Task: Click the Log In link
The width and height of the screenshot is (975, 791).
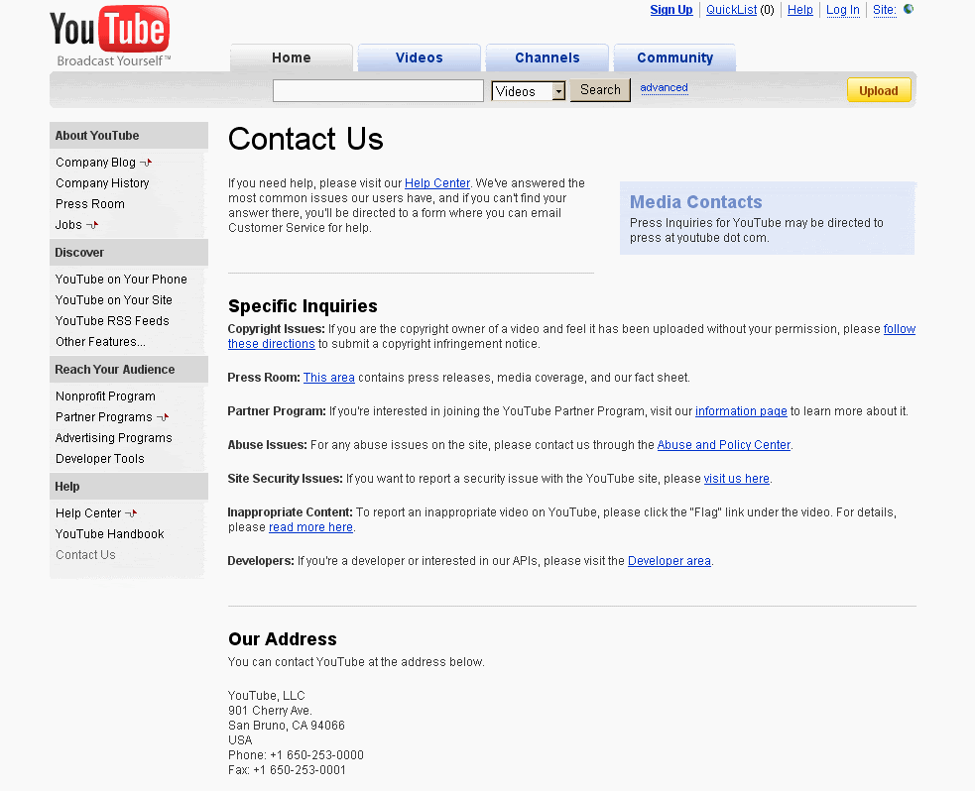Action: pos(842,10)
